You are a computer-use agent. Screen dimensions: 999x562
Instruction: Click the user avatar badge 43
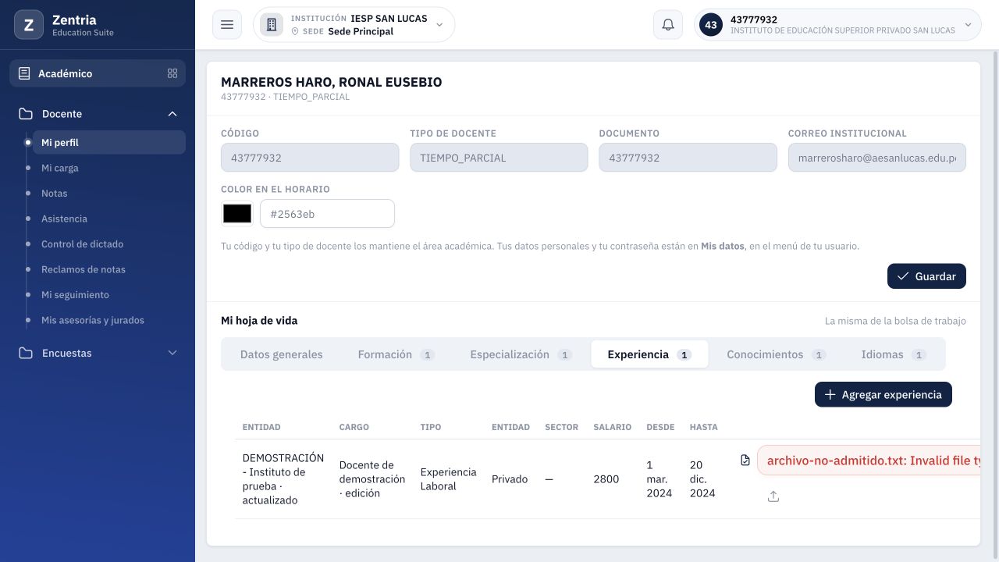pos(711,25)
